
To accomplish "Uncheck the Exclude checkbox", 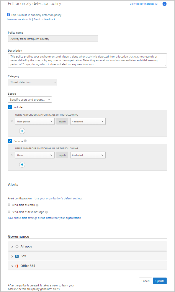I will point(10,141).
